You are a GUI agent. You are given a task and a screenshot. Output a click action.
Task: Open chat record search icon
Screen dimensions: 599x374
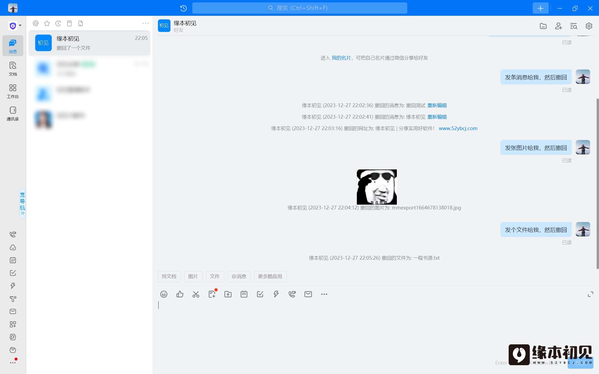click(574, 26)
